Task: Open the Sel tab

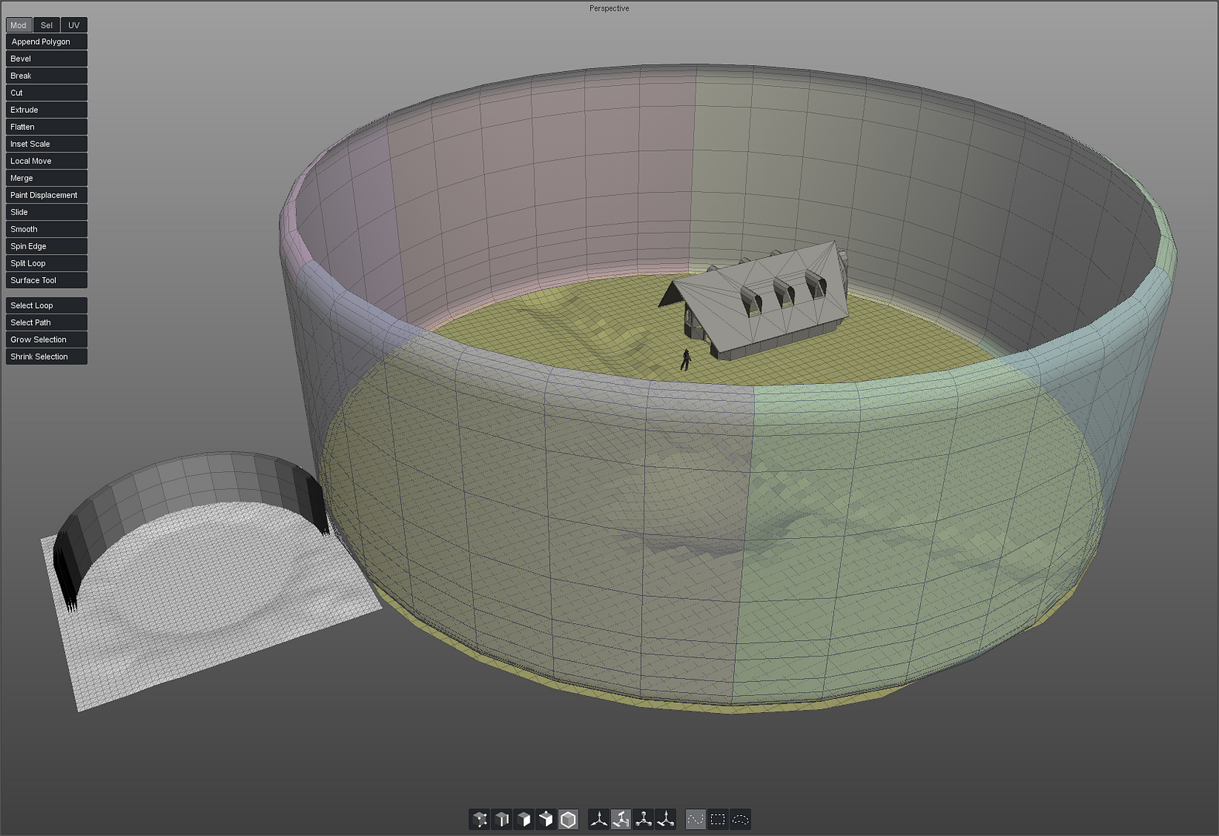Action: [46, 26]
